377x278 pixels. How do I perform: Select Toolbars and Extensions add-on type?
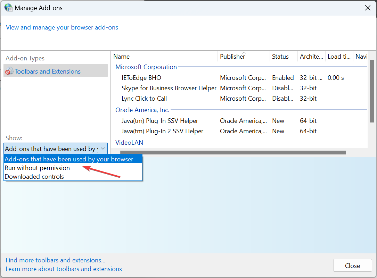[48, 71]
